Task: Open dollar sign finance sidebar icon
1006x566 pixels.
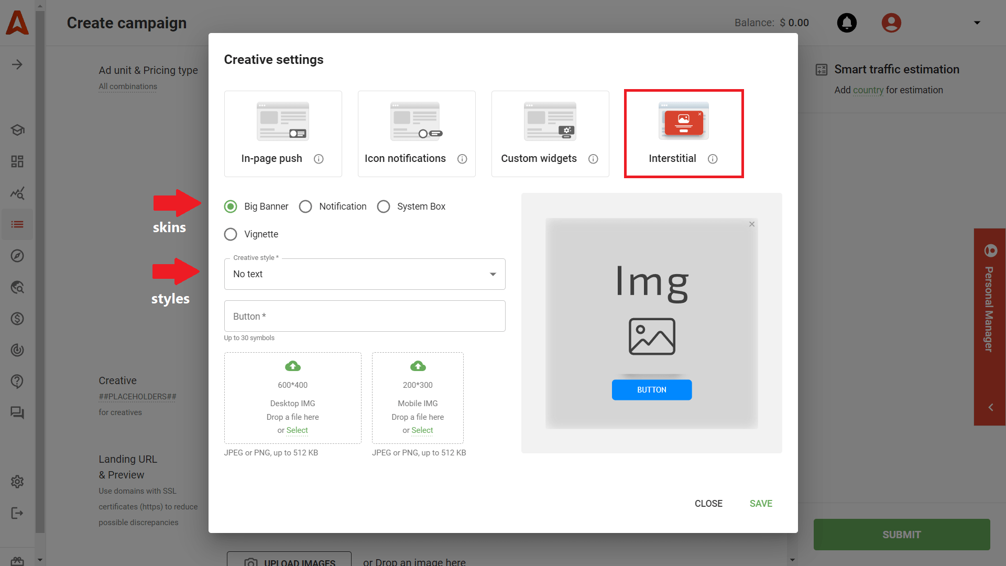Action: click(17, 319)
